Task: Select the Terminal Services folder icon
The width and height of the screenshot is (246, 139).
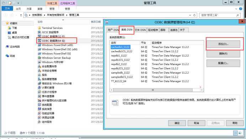Action: tap(39, 28)
